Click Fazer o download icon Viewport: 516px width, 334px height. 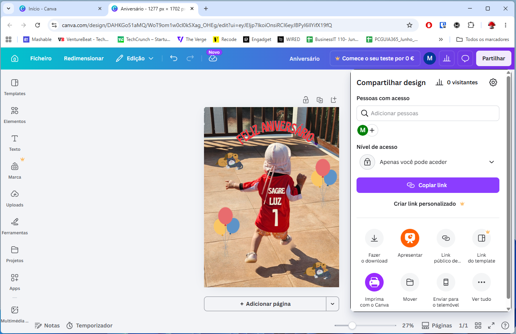[374, 238]
